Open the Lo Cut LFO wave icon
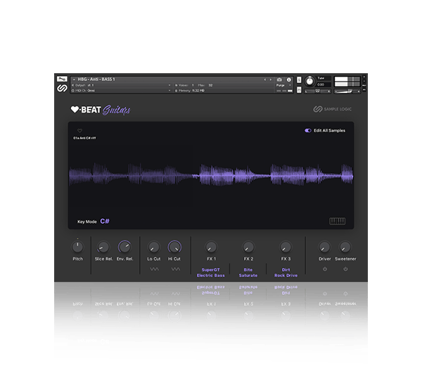Viewport: 422px width, 382px height. point(154,269)
